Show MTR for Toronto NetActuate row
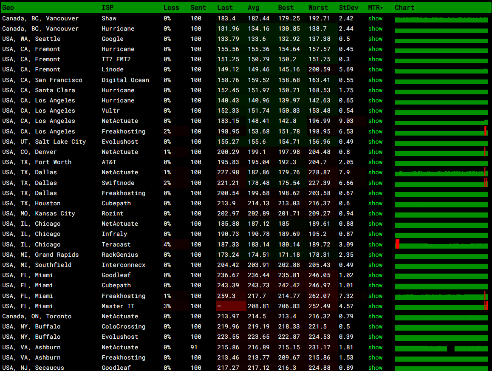 (x=375, y=316)
